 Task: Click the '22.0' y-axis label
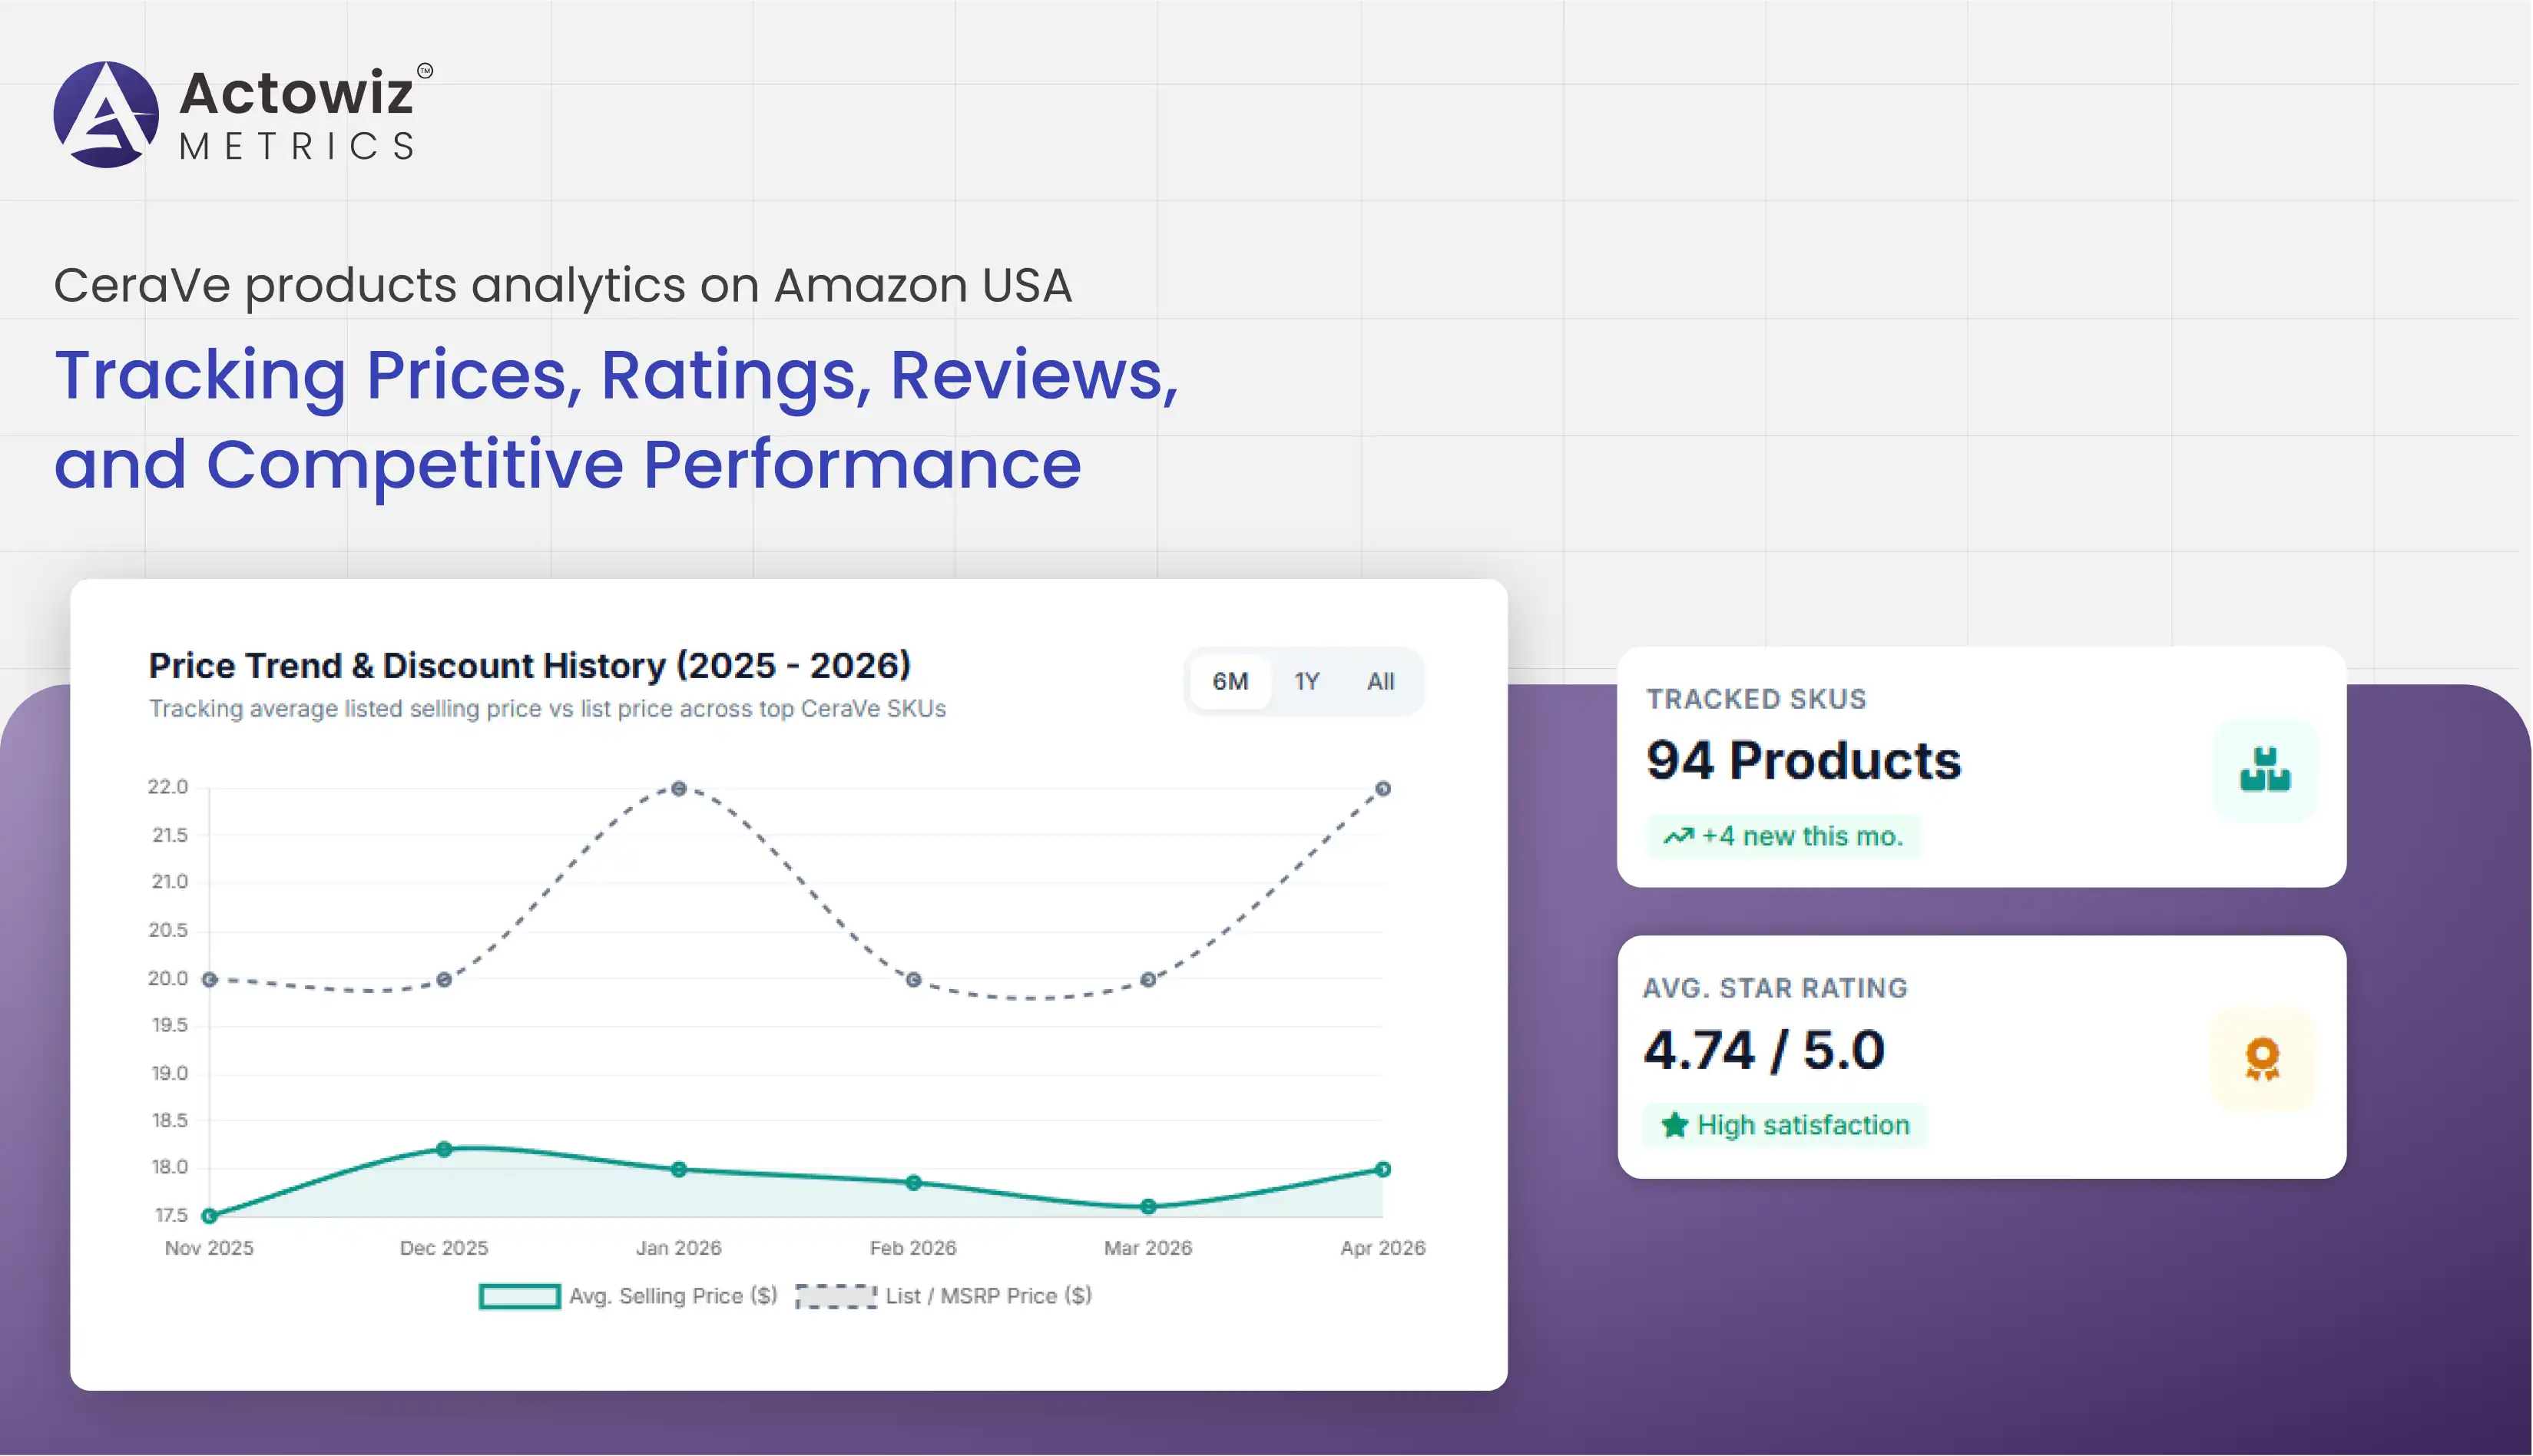pyautogui.click(x=168, y=787)
